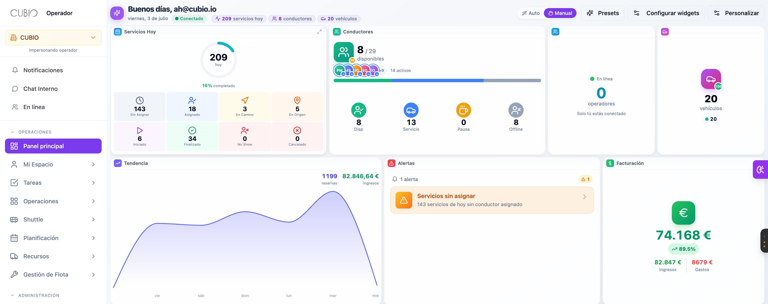Collapse the OPERACIONES sidebar section
Viewport: 768px width, 304px height.
coord(13,132)
